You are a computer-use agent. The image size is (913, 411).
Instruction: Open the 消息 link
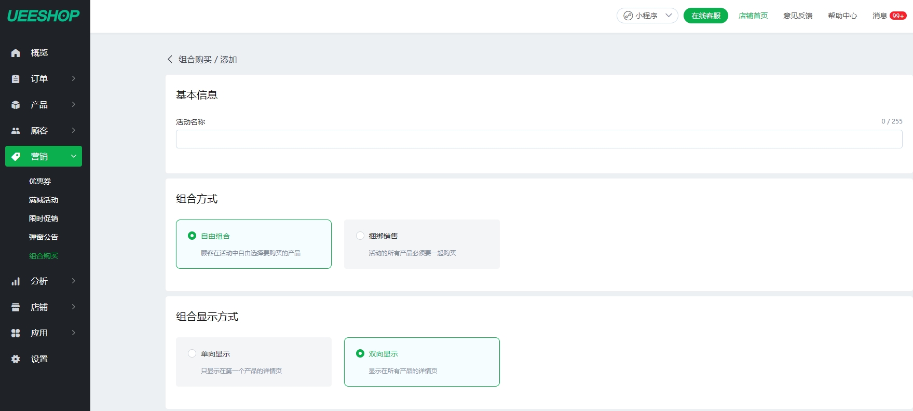pyautogui.click(x=880, y=16)
